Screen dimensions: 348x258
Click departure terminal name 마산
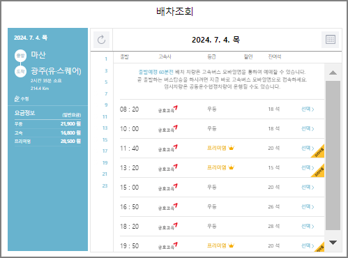(38, 55)
